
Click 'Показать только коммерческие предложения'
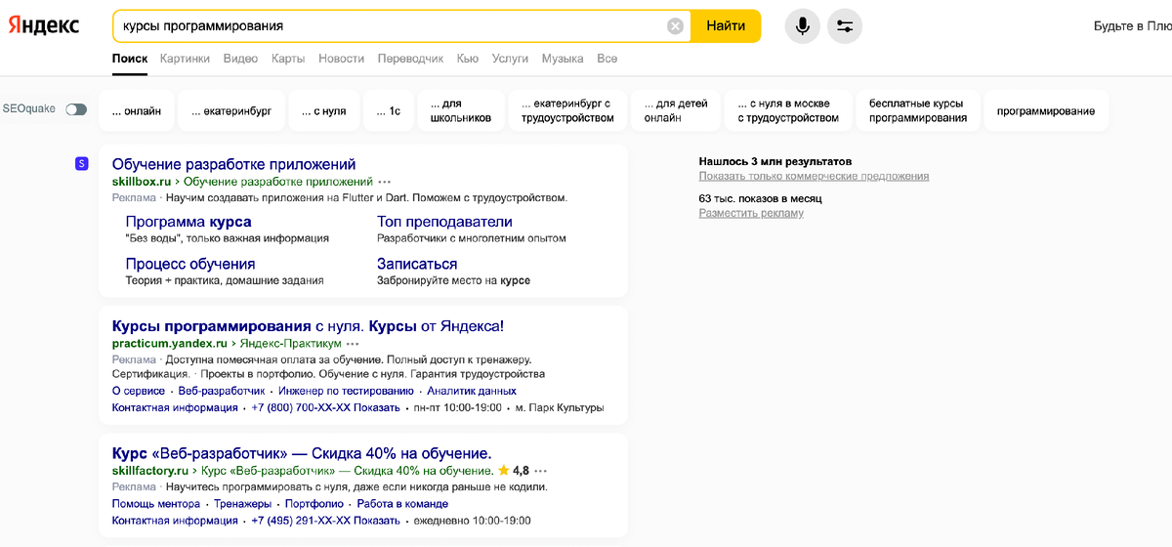click(x=814, y=177)
